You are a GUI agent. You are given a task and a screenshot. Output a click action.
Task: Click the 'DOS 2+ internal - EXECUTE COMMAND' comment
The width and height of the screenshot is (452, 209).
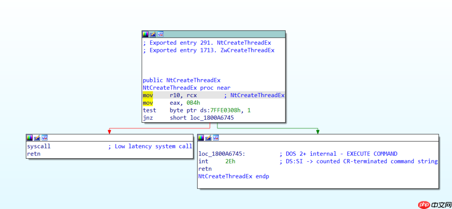coord(342,154)
